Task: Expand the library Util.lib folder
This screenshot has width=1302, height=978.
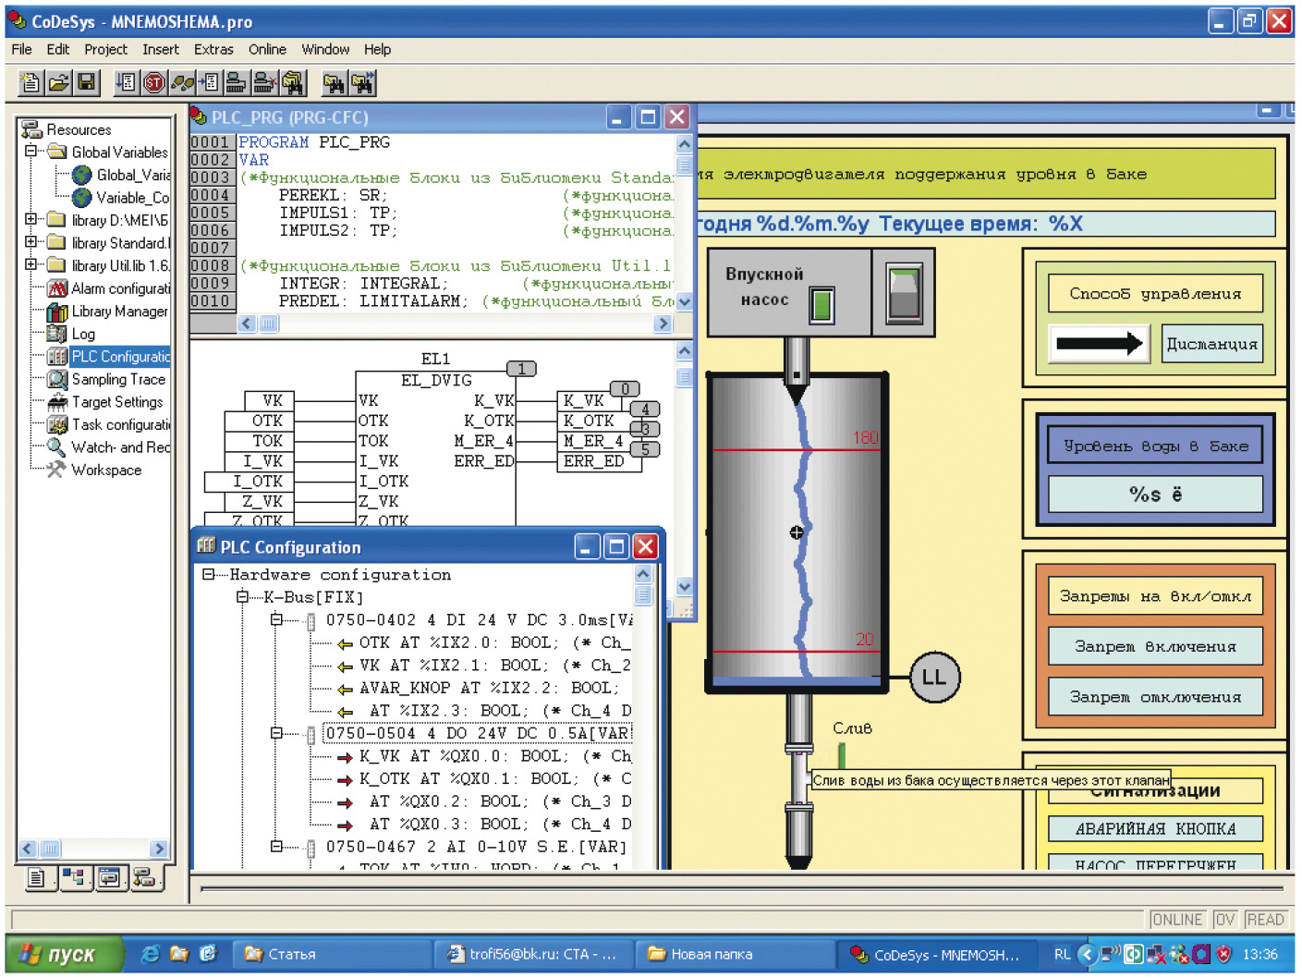Action: (30, 264)
